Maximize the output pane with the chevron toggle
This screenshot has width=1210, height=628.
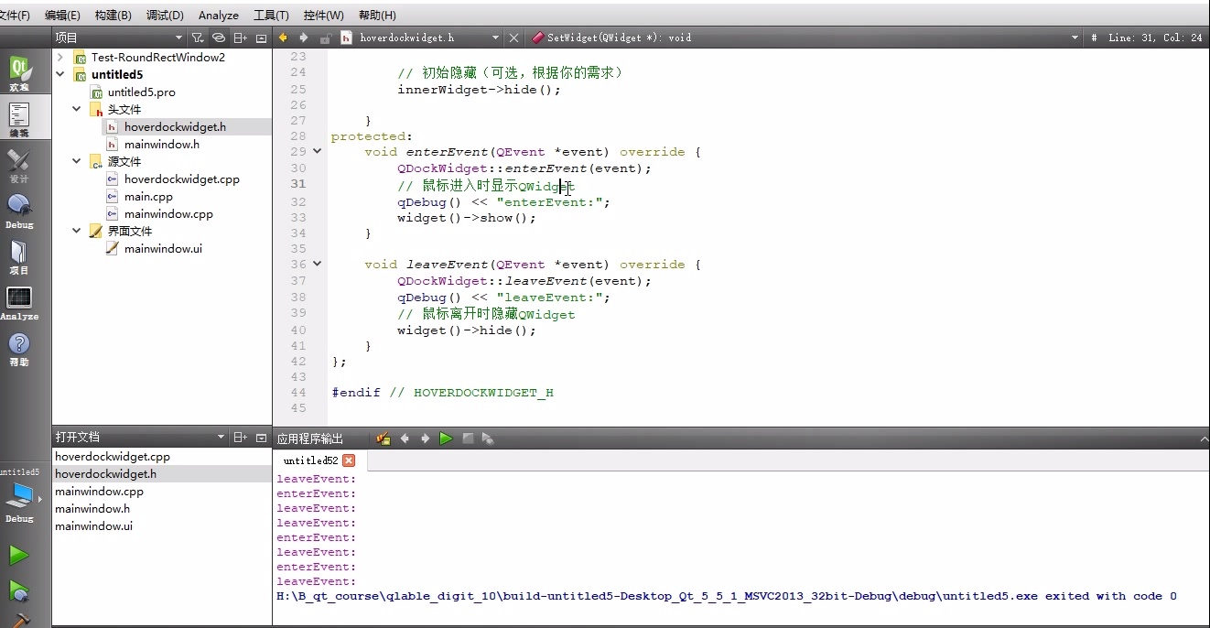coord(1203,439)
